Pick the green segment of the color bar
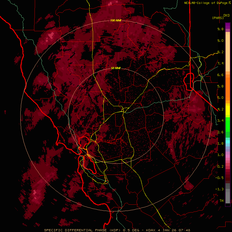The width and height of the screenshot is (232, 232). click(x=228, y=124)
